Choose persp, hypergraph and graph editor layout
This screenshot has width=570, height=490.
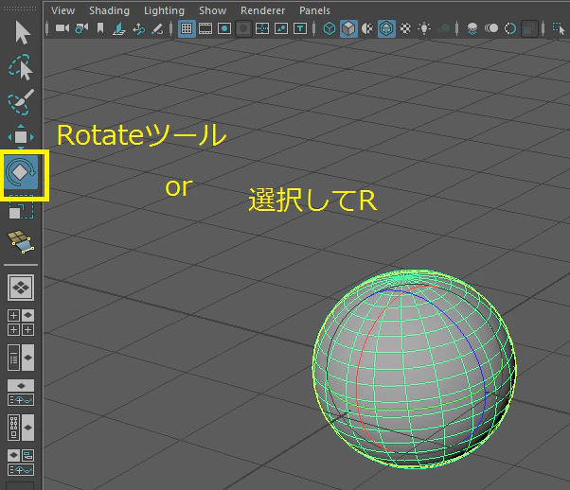pos(21,462)
